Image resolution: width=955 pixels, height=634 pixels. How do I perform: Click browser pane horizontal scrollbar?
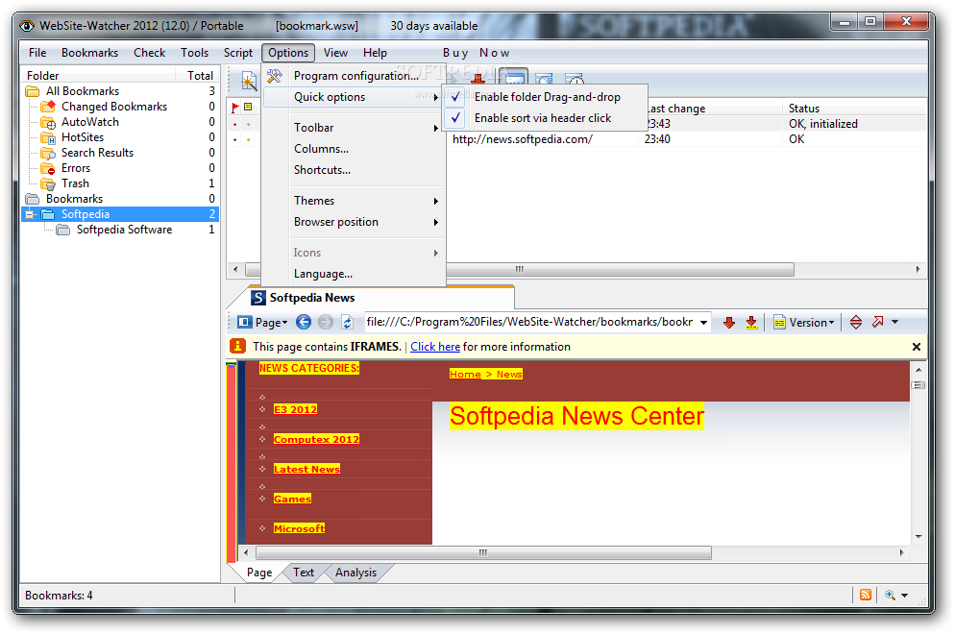(x=483, y=553)
